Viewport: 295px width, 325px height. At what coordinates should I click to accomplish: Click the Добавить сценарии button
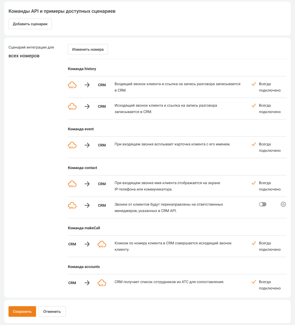click(30, 24)
